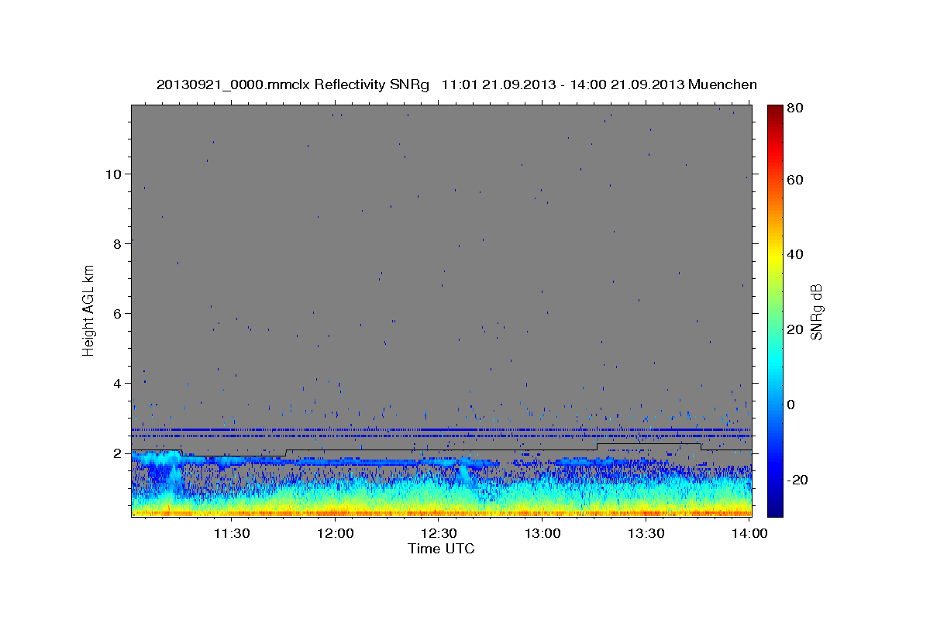930x620 pixels.
Task: Click the 12:30 time tick label
Action: coord(439,533)
